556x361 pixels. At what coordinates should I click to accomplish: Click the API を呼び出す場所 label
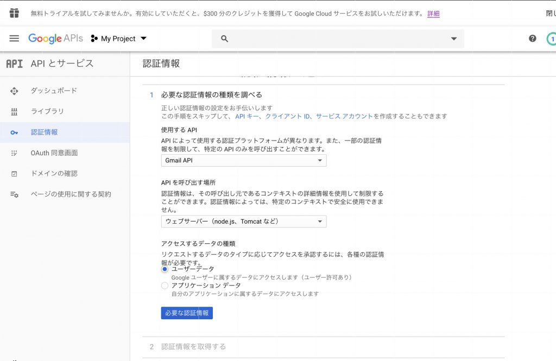click(x=188, y=182)
